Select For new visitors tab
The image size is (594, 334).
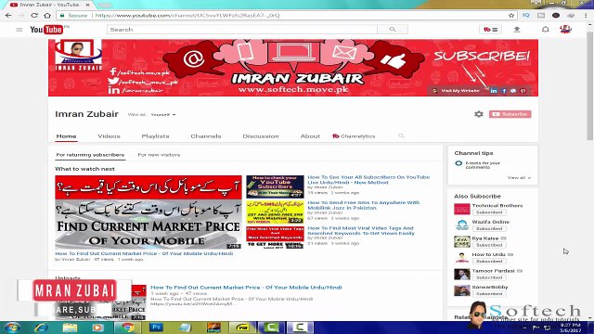pos(159,155)
